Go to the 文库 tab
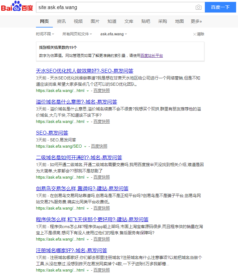Image resolution: width=238 pixels, height=275 pixels. tap(129, 21)
